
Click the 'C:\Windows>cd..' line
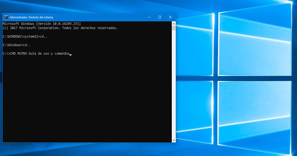(x=17, y=45)
